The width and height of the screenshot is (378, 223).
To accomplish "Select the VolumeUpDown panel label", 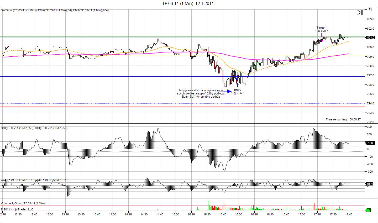I will pos(23,203).
